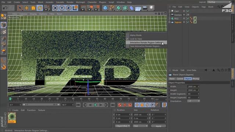The height and width of the screenshot is (132, 235).
Task: Choose Interactive Render Region Settings
Action: (x=146, y=43)
